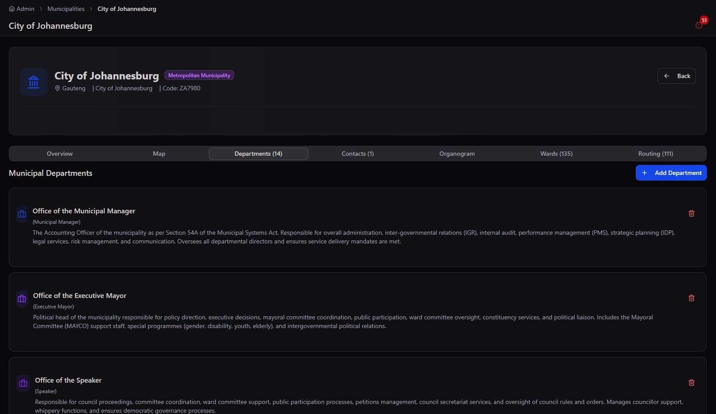Click the home icon in the breadcrumb
716x414 pixels.
(x=12, y=9)
